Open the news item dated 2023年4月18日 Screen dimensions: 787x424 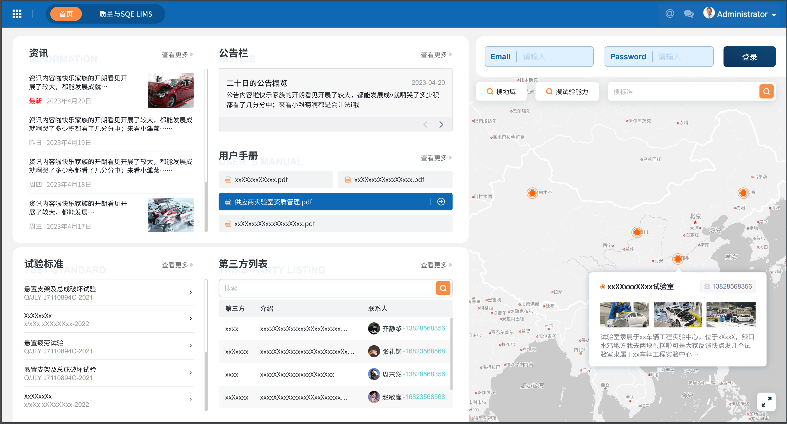[111, 173]
